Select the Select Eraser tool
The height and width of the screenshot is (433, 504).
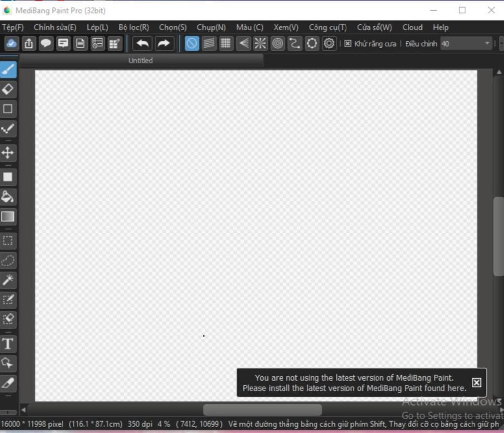coord(8,319)
